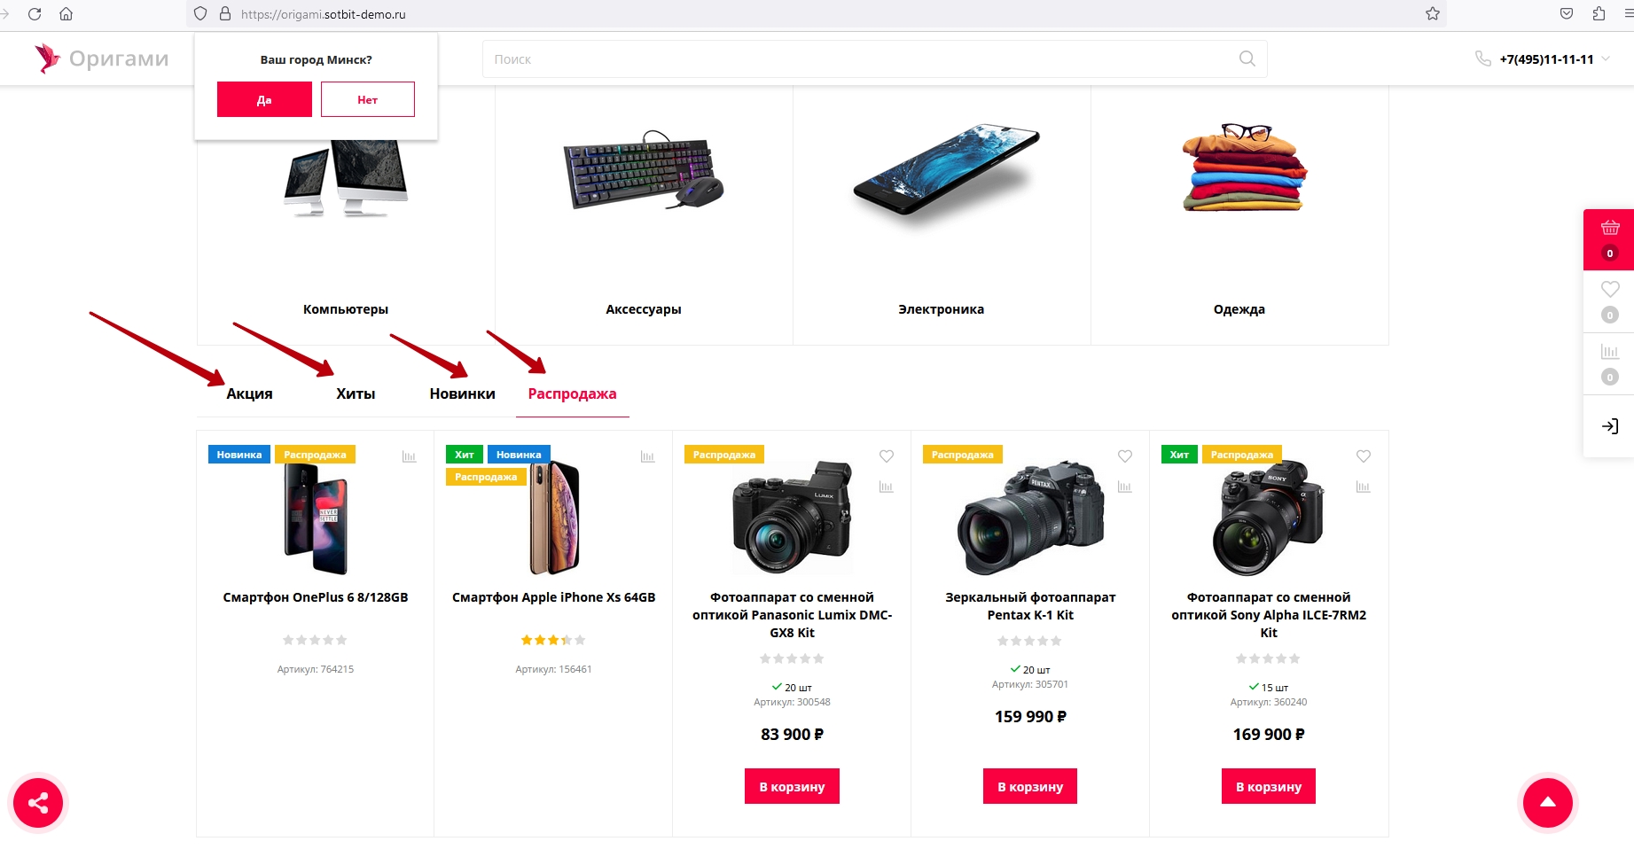Add the Sony Alpha camera to the cart
This screenshot has width=1634, height=849.
[1268, 786]
